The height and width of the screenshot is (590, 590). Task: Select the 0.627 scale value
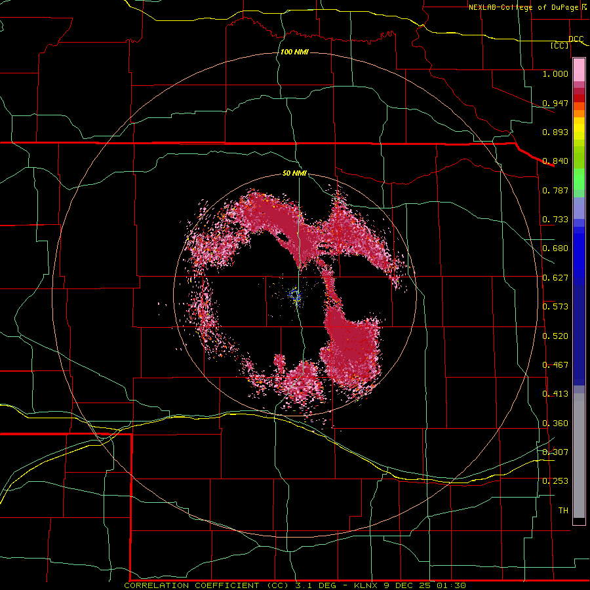pos(555,278)
